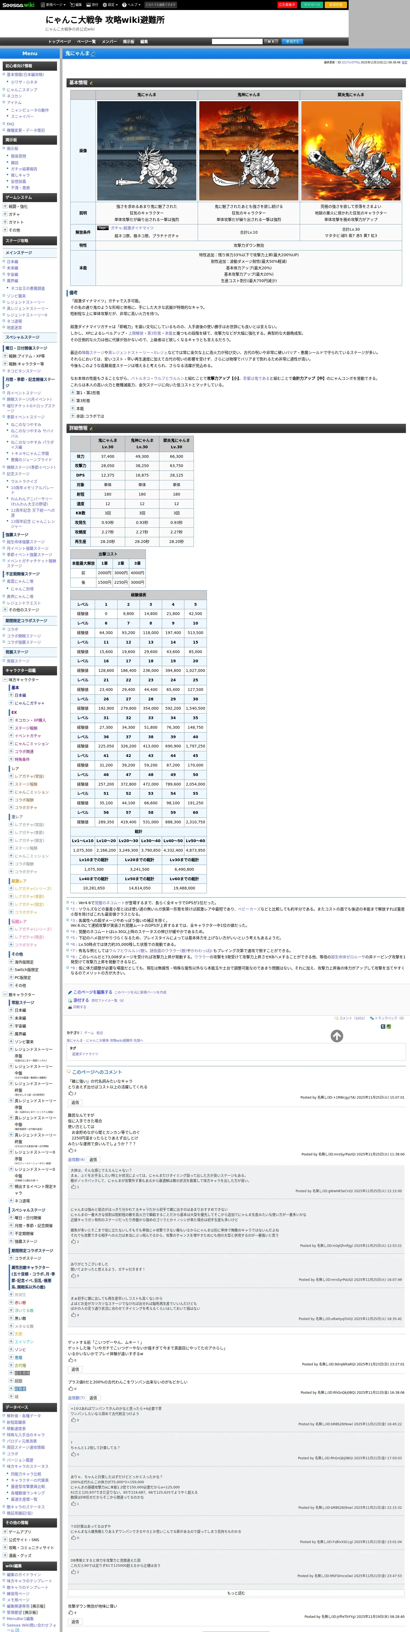Expand the 本能 section

pos(73,408)
